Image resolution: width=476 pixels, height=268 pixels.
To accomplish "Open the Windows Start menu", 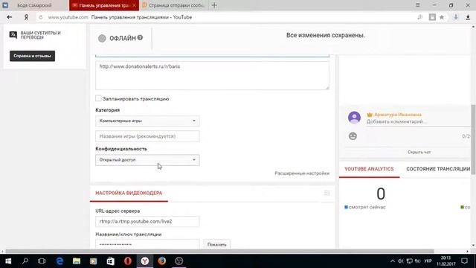I will (8, 261).
